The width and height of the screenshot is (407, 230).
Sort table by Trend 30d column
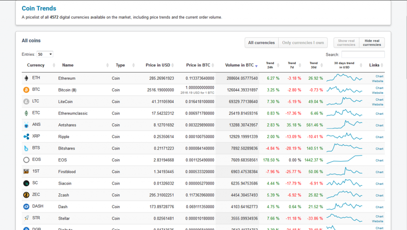click(x=314, y=65)
